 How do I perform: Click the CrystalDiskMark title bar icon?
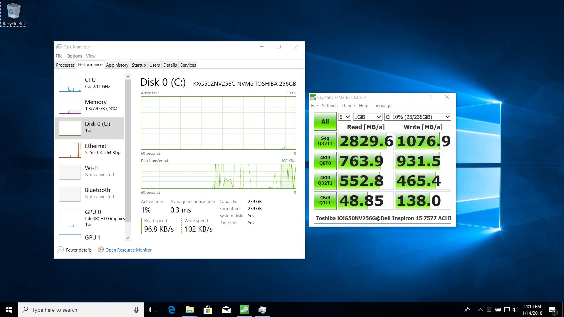pos(313,97)
